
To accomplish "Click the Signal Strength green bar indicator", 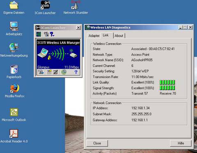I will [x=167, y=88].
